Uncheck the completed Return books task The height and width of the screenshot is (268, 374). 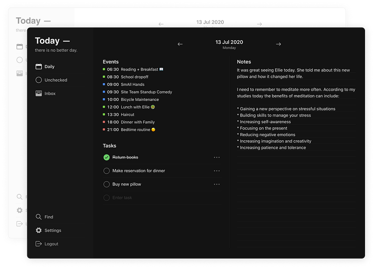point(106,157)
